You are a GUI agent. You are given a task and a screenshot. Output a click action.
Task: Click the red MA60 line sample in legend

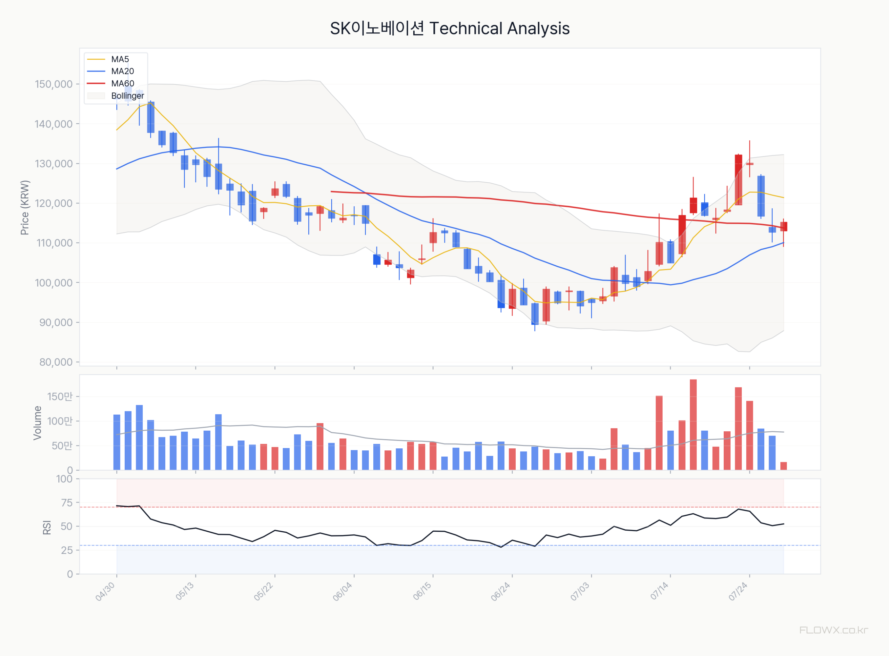tap(96, 83)
